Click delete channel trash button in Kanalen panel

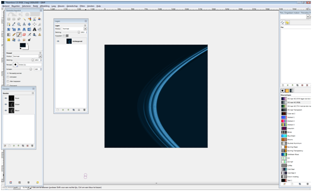pos(32,146)
